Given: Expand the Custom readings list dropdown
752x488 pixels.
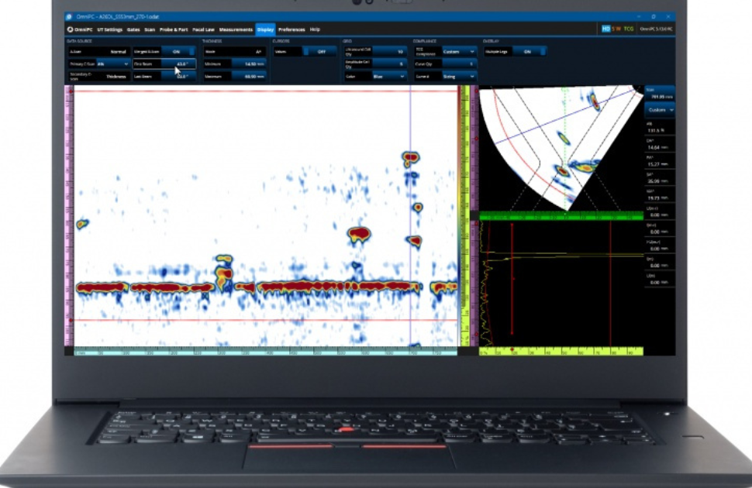Looking at the screenshot, I should [x=660, y=110].
